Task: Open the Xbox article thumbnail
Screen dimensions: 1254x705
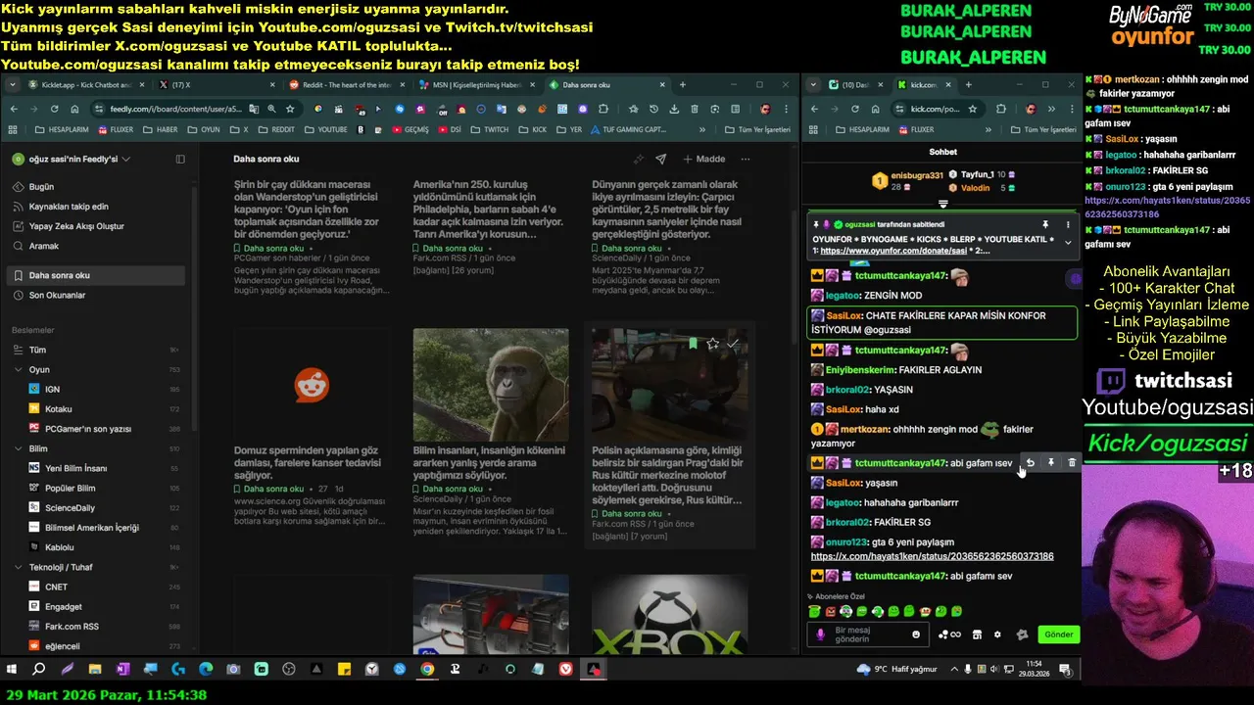Action: click(x=669, y=615)
